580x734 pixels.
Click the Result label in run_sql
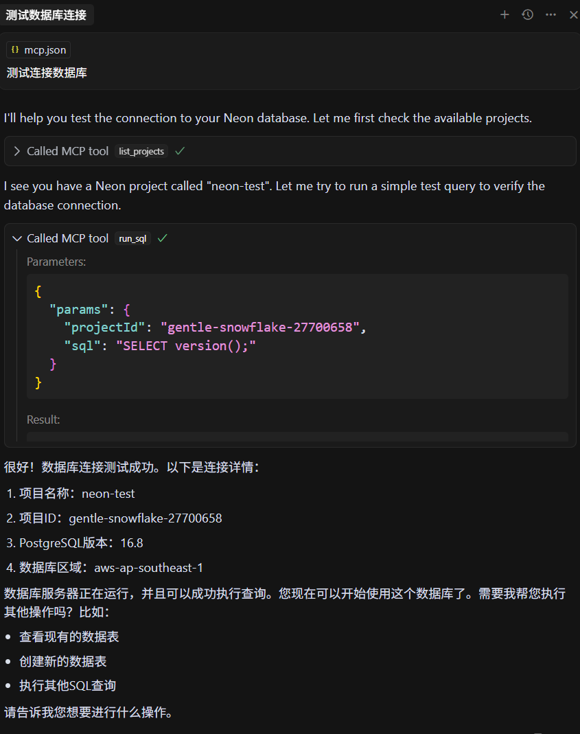click(x=43, y=420)
